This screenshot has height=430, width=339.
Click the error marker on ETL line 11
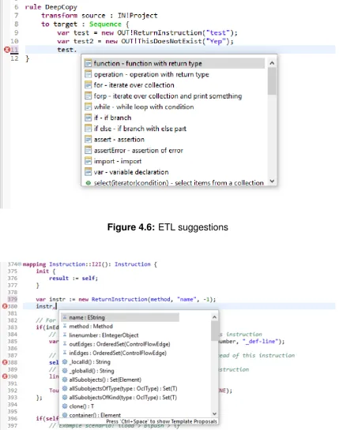coord(7,50)
